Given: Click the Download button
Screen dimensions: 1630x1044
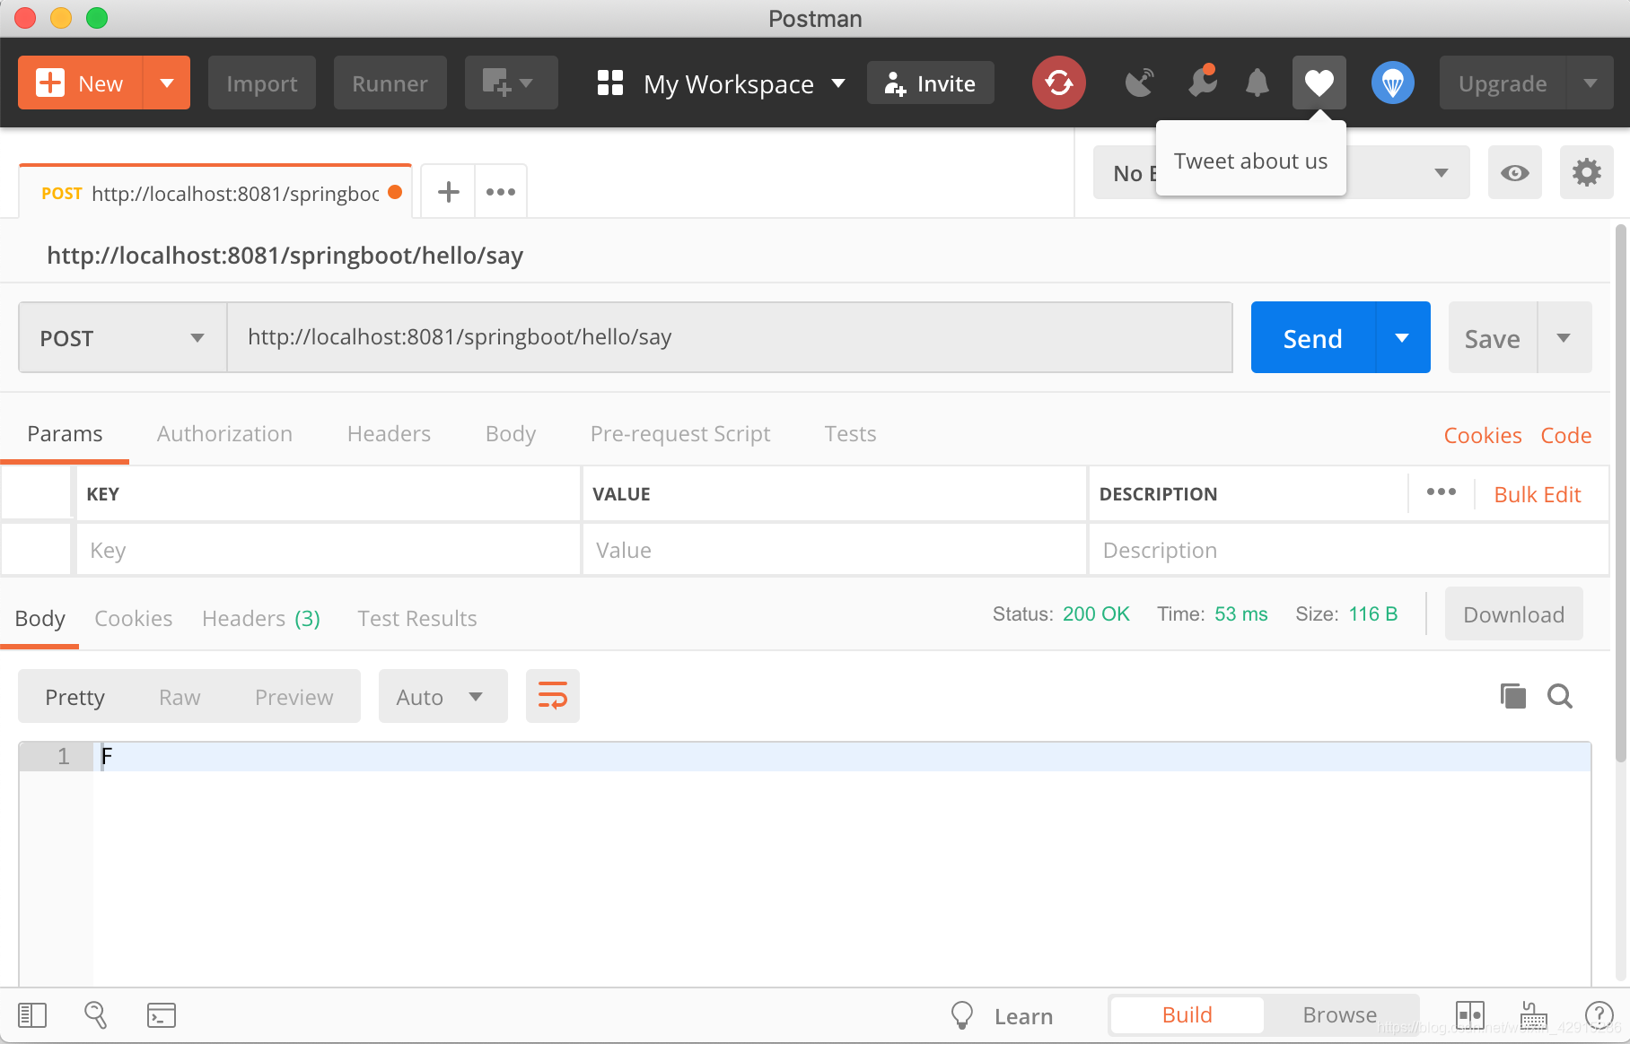Looking at the screenshot, I should 1513,614.
